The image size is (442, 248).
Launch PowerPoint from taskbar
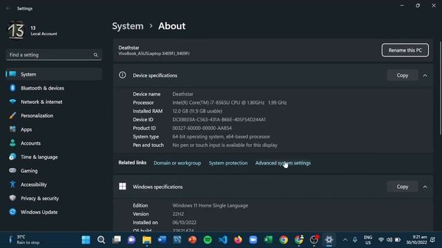click(193, 240)
